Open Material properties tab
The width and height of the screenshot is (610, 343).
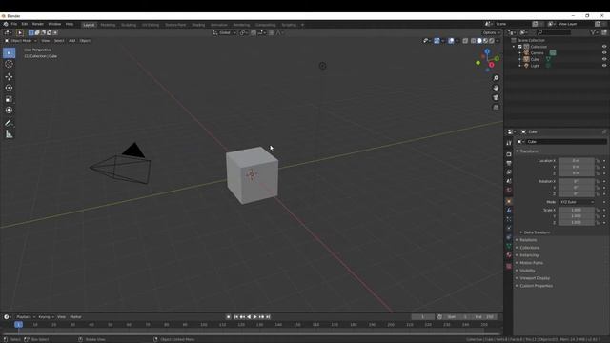[x=509, y=255]
